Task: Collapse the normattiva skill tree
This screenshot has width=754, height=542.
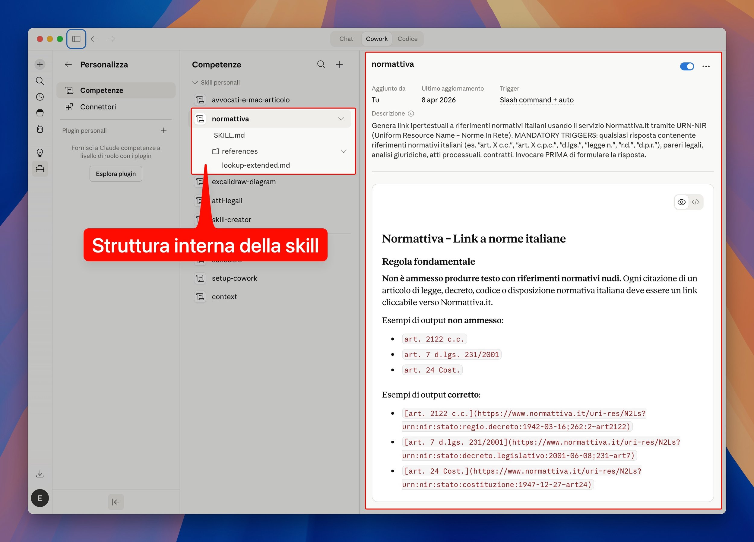Action: pyautogui.click(x=341, y=119)
